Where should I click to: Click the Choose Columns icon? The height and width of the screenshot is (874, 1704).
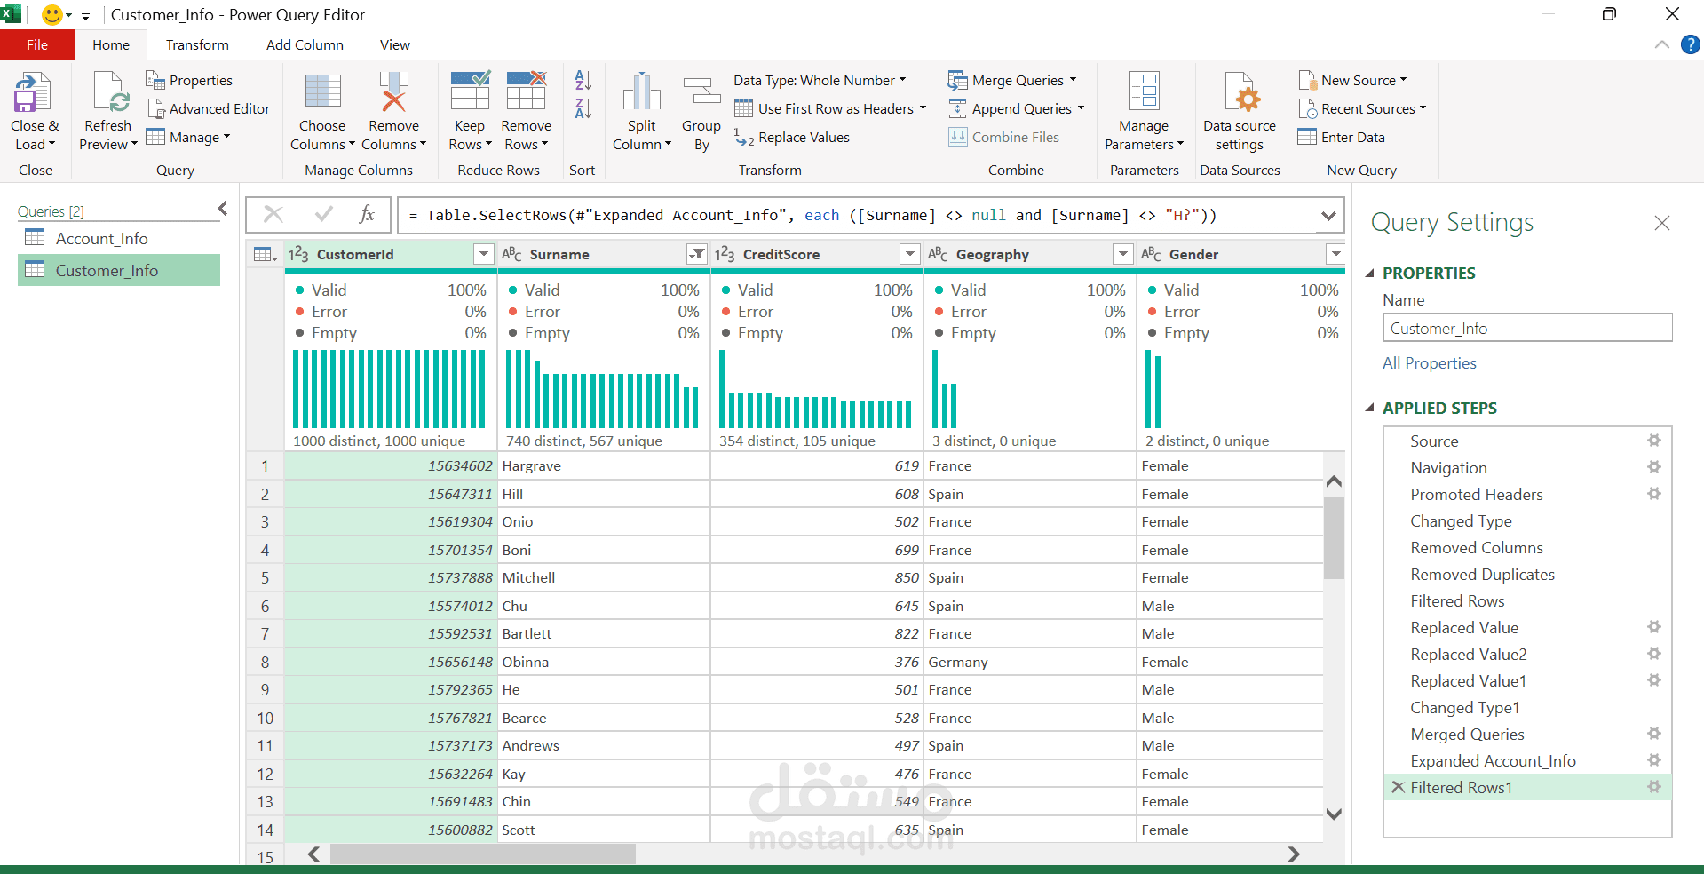pos(322,92)
